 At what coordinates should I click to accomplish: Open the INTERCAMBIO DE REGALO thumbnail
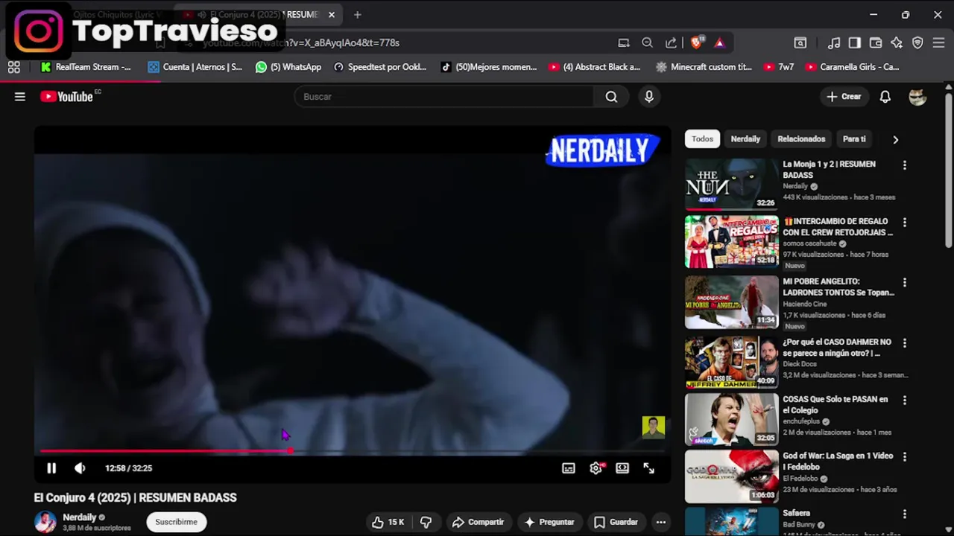(x=731, y=242)
